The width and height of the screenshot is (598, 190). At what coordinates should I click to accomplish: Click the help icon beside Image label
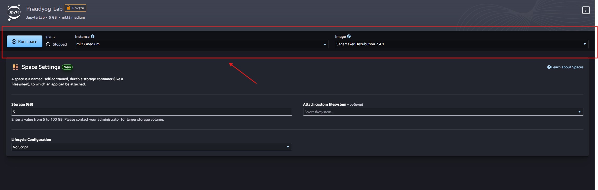pyautogui.click(x=349, y=36)
